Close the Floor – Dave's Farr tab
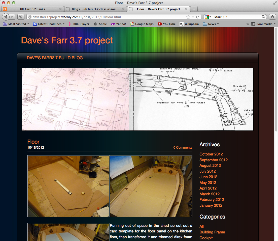This screenshot has width=278, height=241. 186,9
